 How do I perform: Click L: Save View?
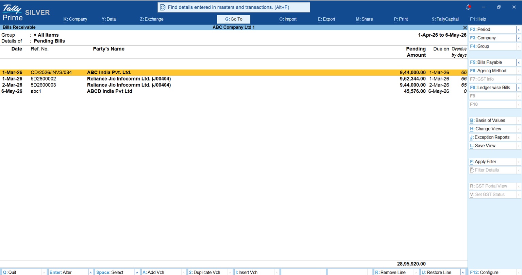pos(492,146)
